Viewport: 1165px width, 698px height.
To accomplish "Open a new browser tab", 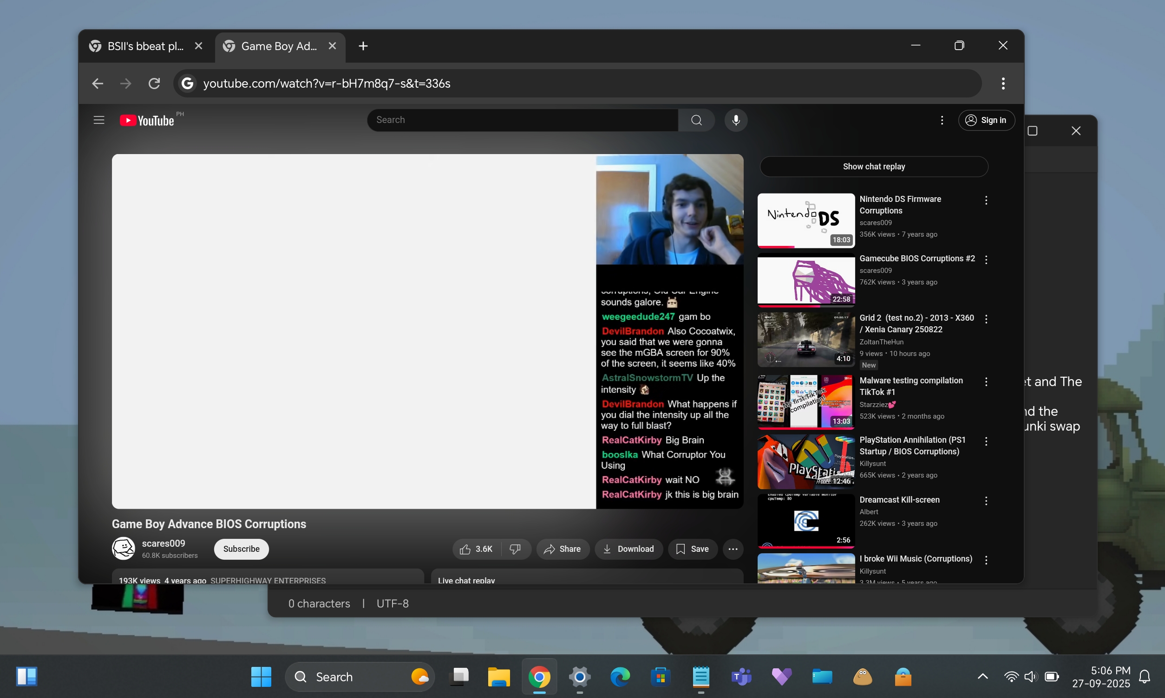I will [x=363, y=46].
